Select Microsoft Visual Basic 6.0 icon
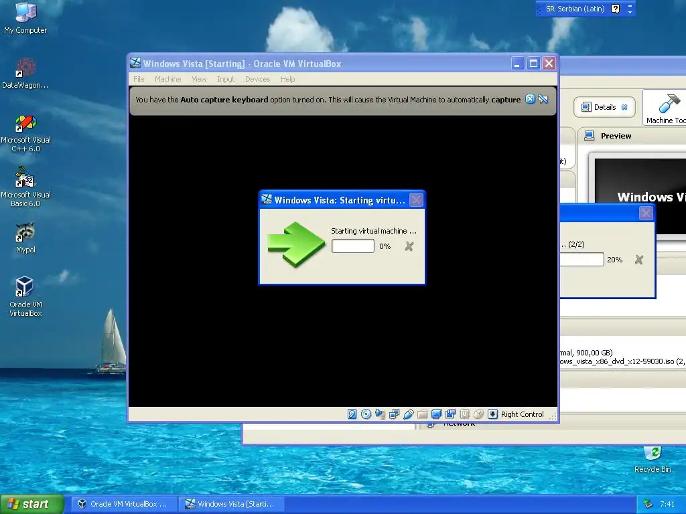 [26, 187]
